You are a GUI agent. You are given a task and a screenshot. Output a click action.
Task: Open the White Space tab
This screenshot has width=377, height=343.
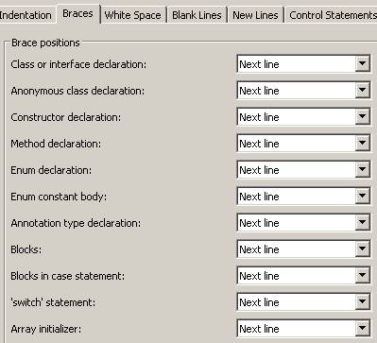point(132,15)
